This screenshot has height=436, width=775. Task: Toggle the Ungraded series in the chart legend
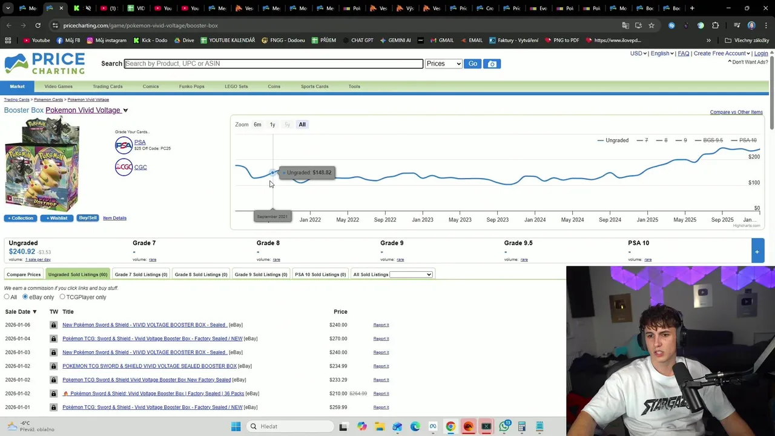[x=613, y=140]
